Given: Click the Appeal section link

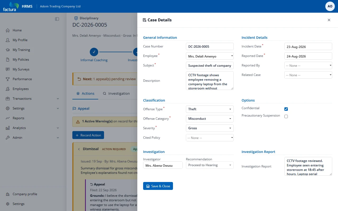Looking at the screenshot, I should (x=81, y=108).
